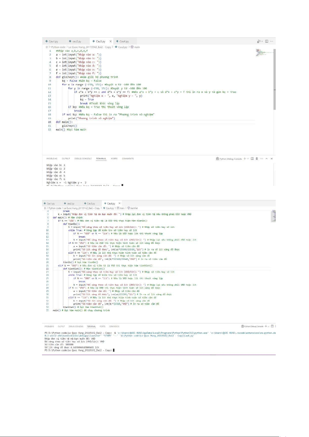Open PROBLEMS tab below Cau4.py editor
The height and width of the screenshot is (437, 309).
pos(49,327)
